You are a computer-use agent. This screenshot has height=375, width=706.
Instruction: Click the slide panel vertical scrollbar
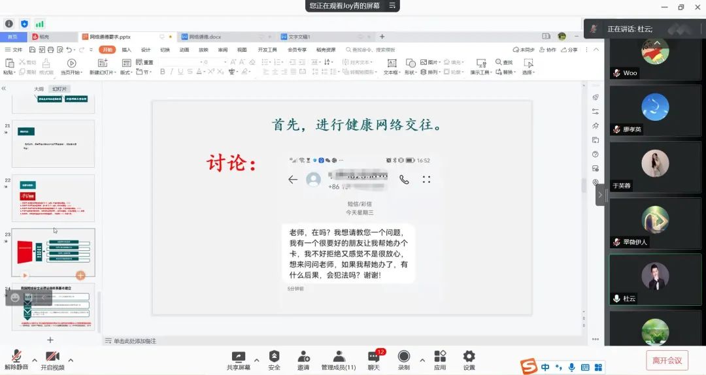point(99,307)
